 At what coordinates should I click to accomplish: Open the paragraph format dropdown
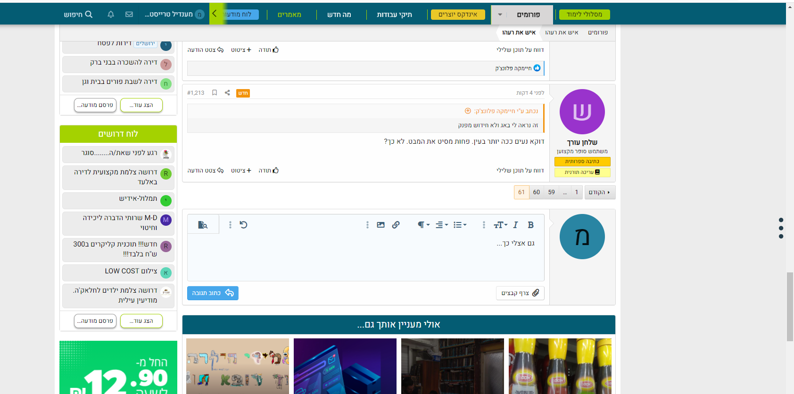(x=424, y=225)
